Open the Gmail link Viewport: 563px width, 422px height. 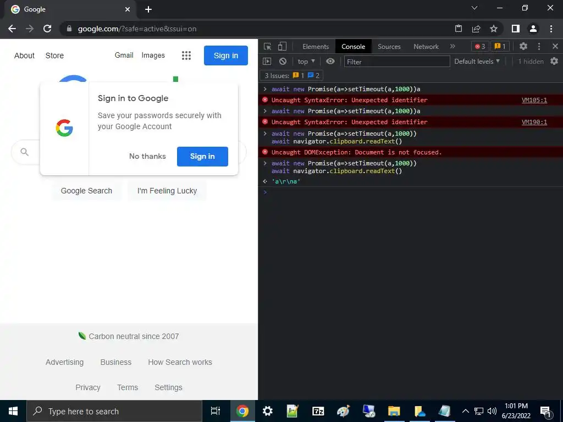pos(124,55)
